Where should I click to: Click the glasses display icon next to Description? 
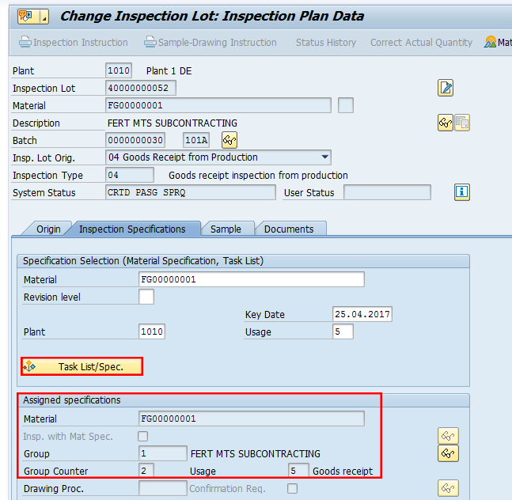[446, 123]
